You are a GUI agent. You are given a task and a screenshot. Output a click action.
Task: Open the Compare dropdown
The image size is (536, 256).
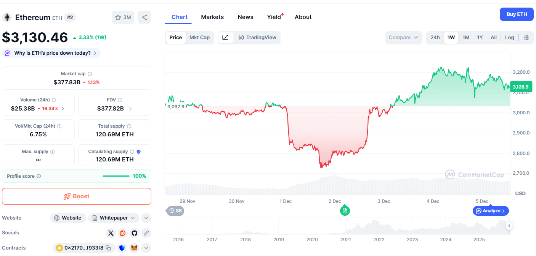403,38
